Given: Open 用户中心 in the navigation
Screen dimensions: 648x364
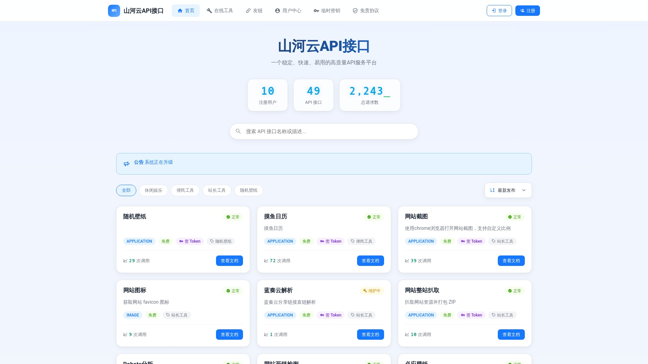Looking at the screenshot, I should (x=288, y=11).
